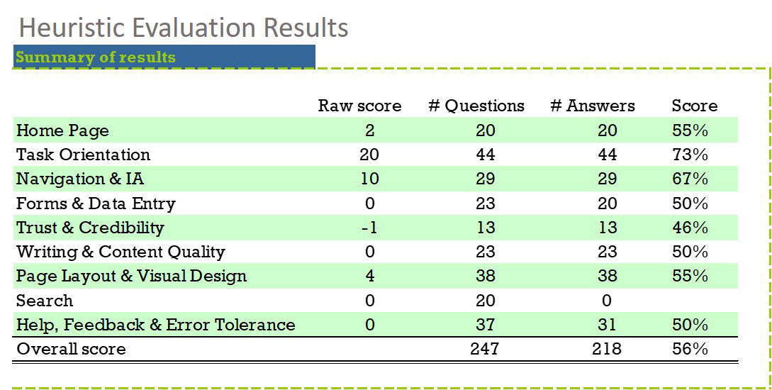Select Home Page # Answers value '20'

click(607, 130)
